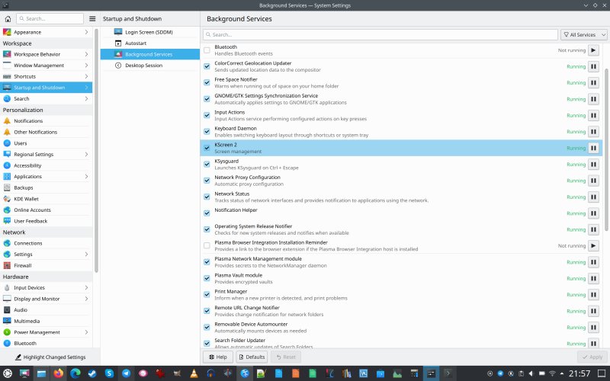
Task: Click the Online Accounts icon
Action: 7,210
